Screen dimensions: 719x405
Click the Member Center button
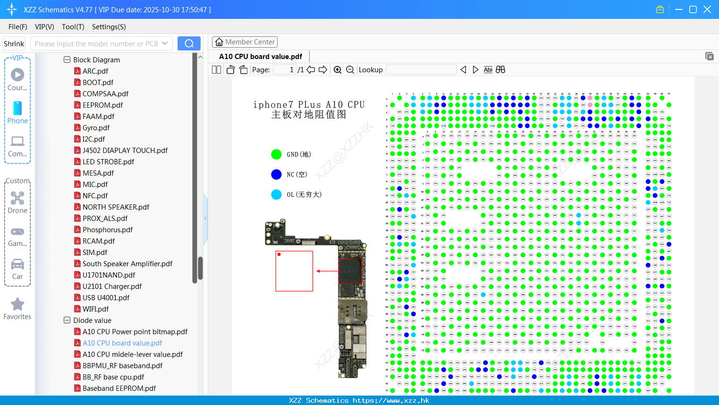click(245, 42)
